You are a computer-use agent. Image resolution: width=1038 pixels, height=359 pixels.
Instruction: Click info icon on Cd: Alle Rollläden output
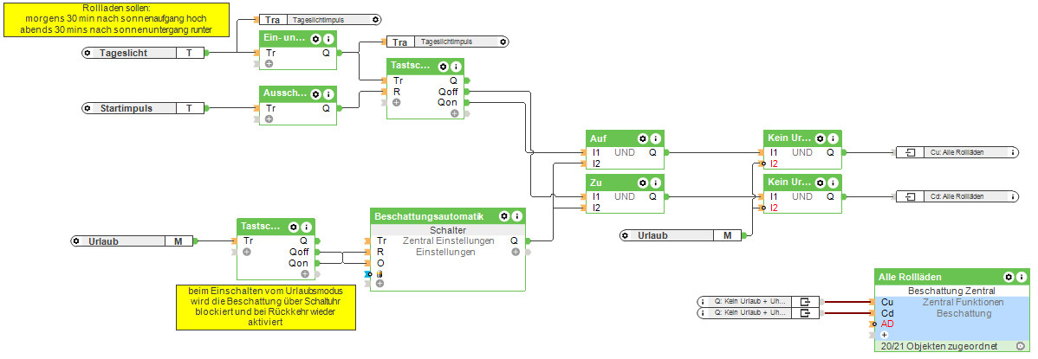[x=1013, y=196]
